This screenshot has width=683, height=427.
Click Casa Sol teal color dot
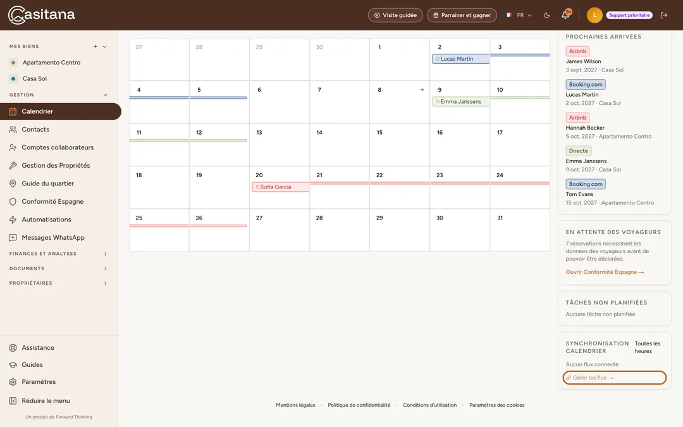pos(13,79)
